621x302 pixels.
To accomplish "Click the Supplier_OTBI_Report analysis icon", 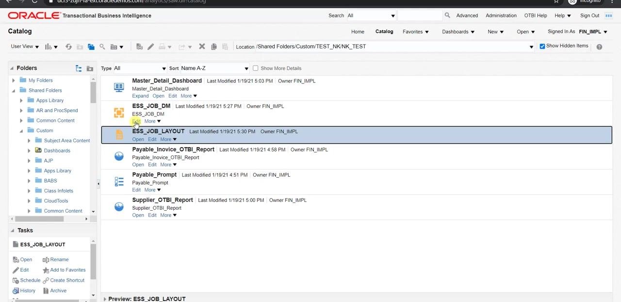I will [119, 207].
